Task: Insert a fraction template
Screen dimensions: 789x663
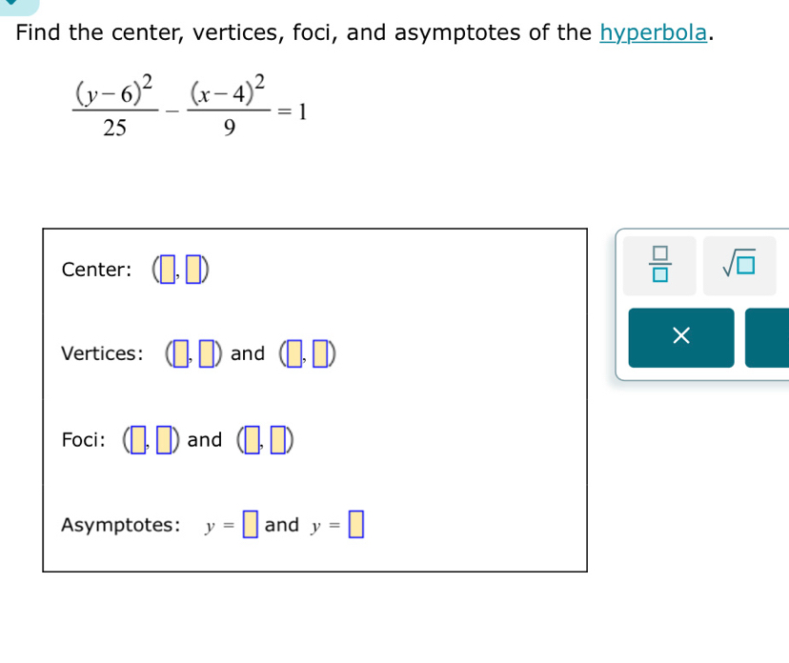Action: (659, 266)
